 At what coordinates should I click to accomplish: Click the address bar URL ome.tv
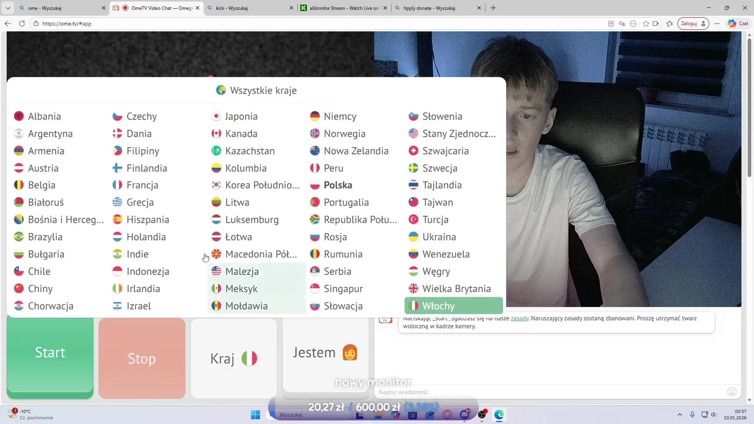pyautogui.click(x=67, y=24)
